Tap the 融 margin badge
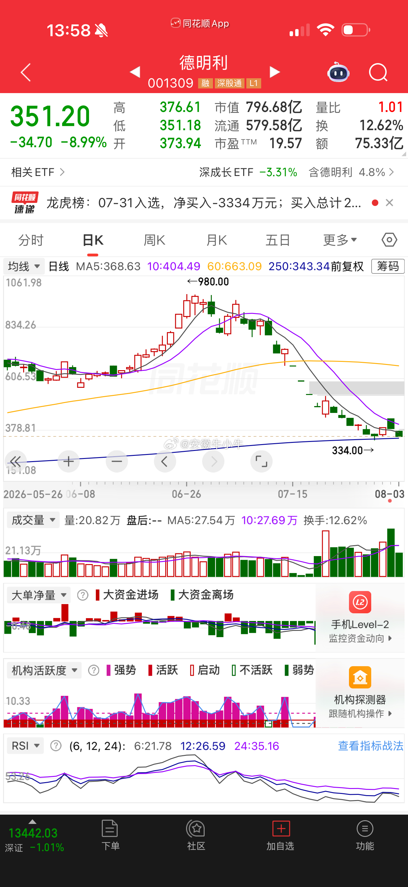Image resolution: width=408 pixels, height=887 pixels. pos(205,83)
